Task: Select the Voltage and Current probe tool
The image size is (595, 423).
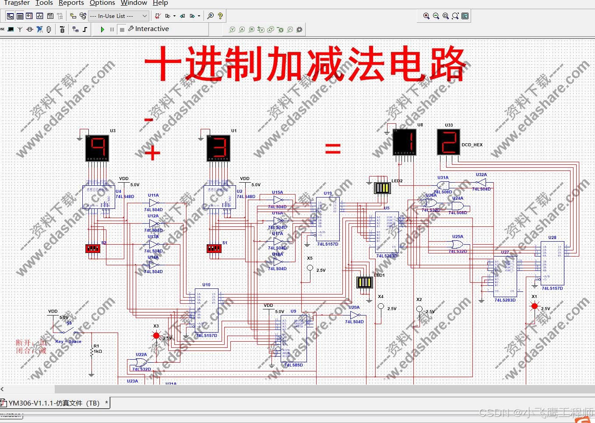Action: point(271,30)
